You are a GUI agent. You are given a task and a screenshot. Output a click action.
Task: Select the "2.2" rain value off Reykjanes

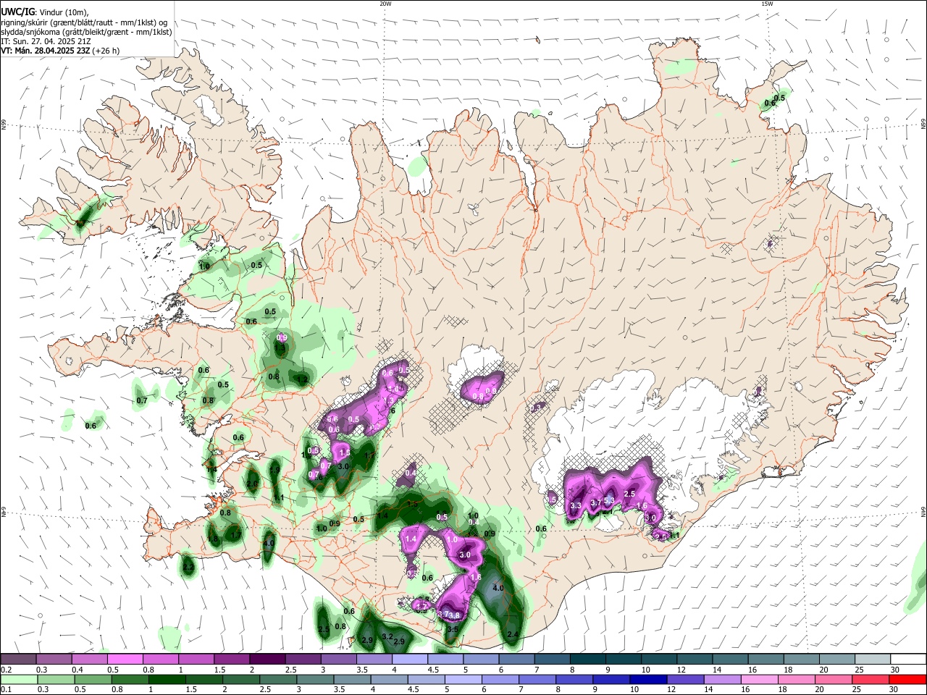pos(188,568)
